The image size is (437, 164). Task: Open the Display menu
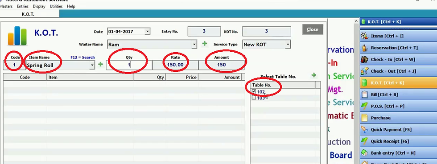39,6
